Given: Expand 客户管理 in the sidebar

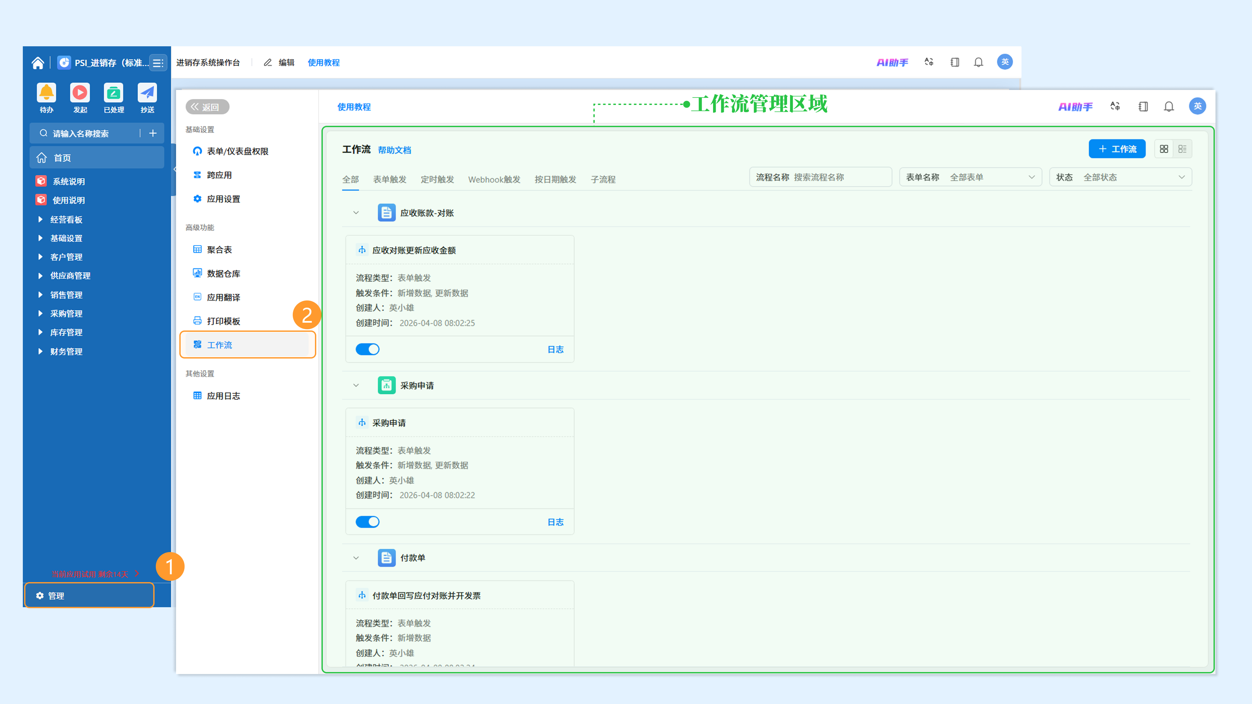Looking at the screenshot, I should tap(40, 257).
